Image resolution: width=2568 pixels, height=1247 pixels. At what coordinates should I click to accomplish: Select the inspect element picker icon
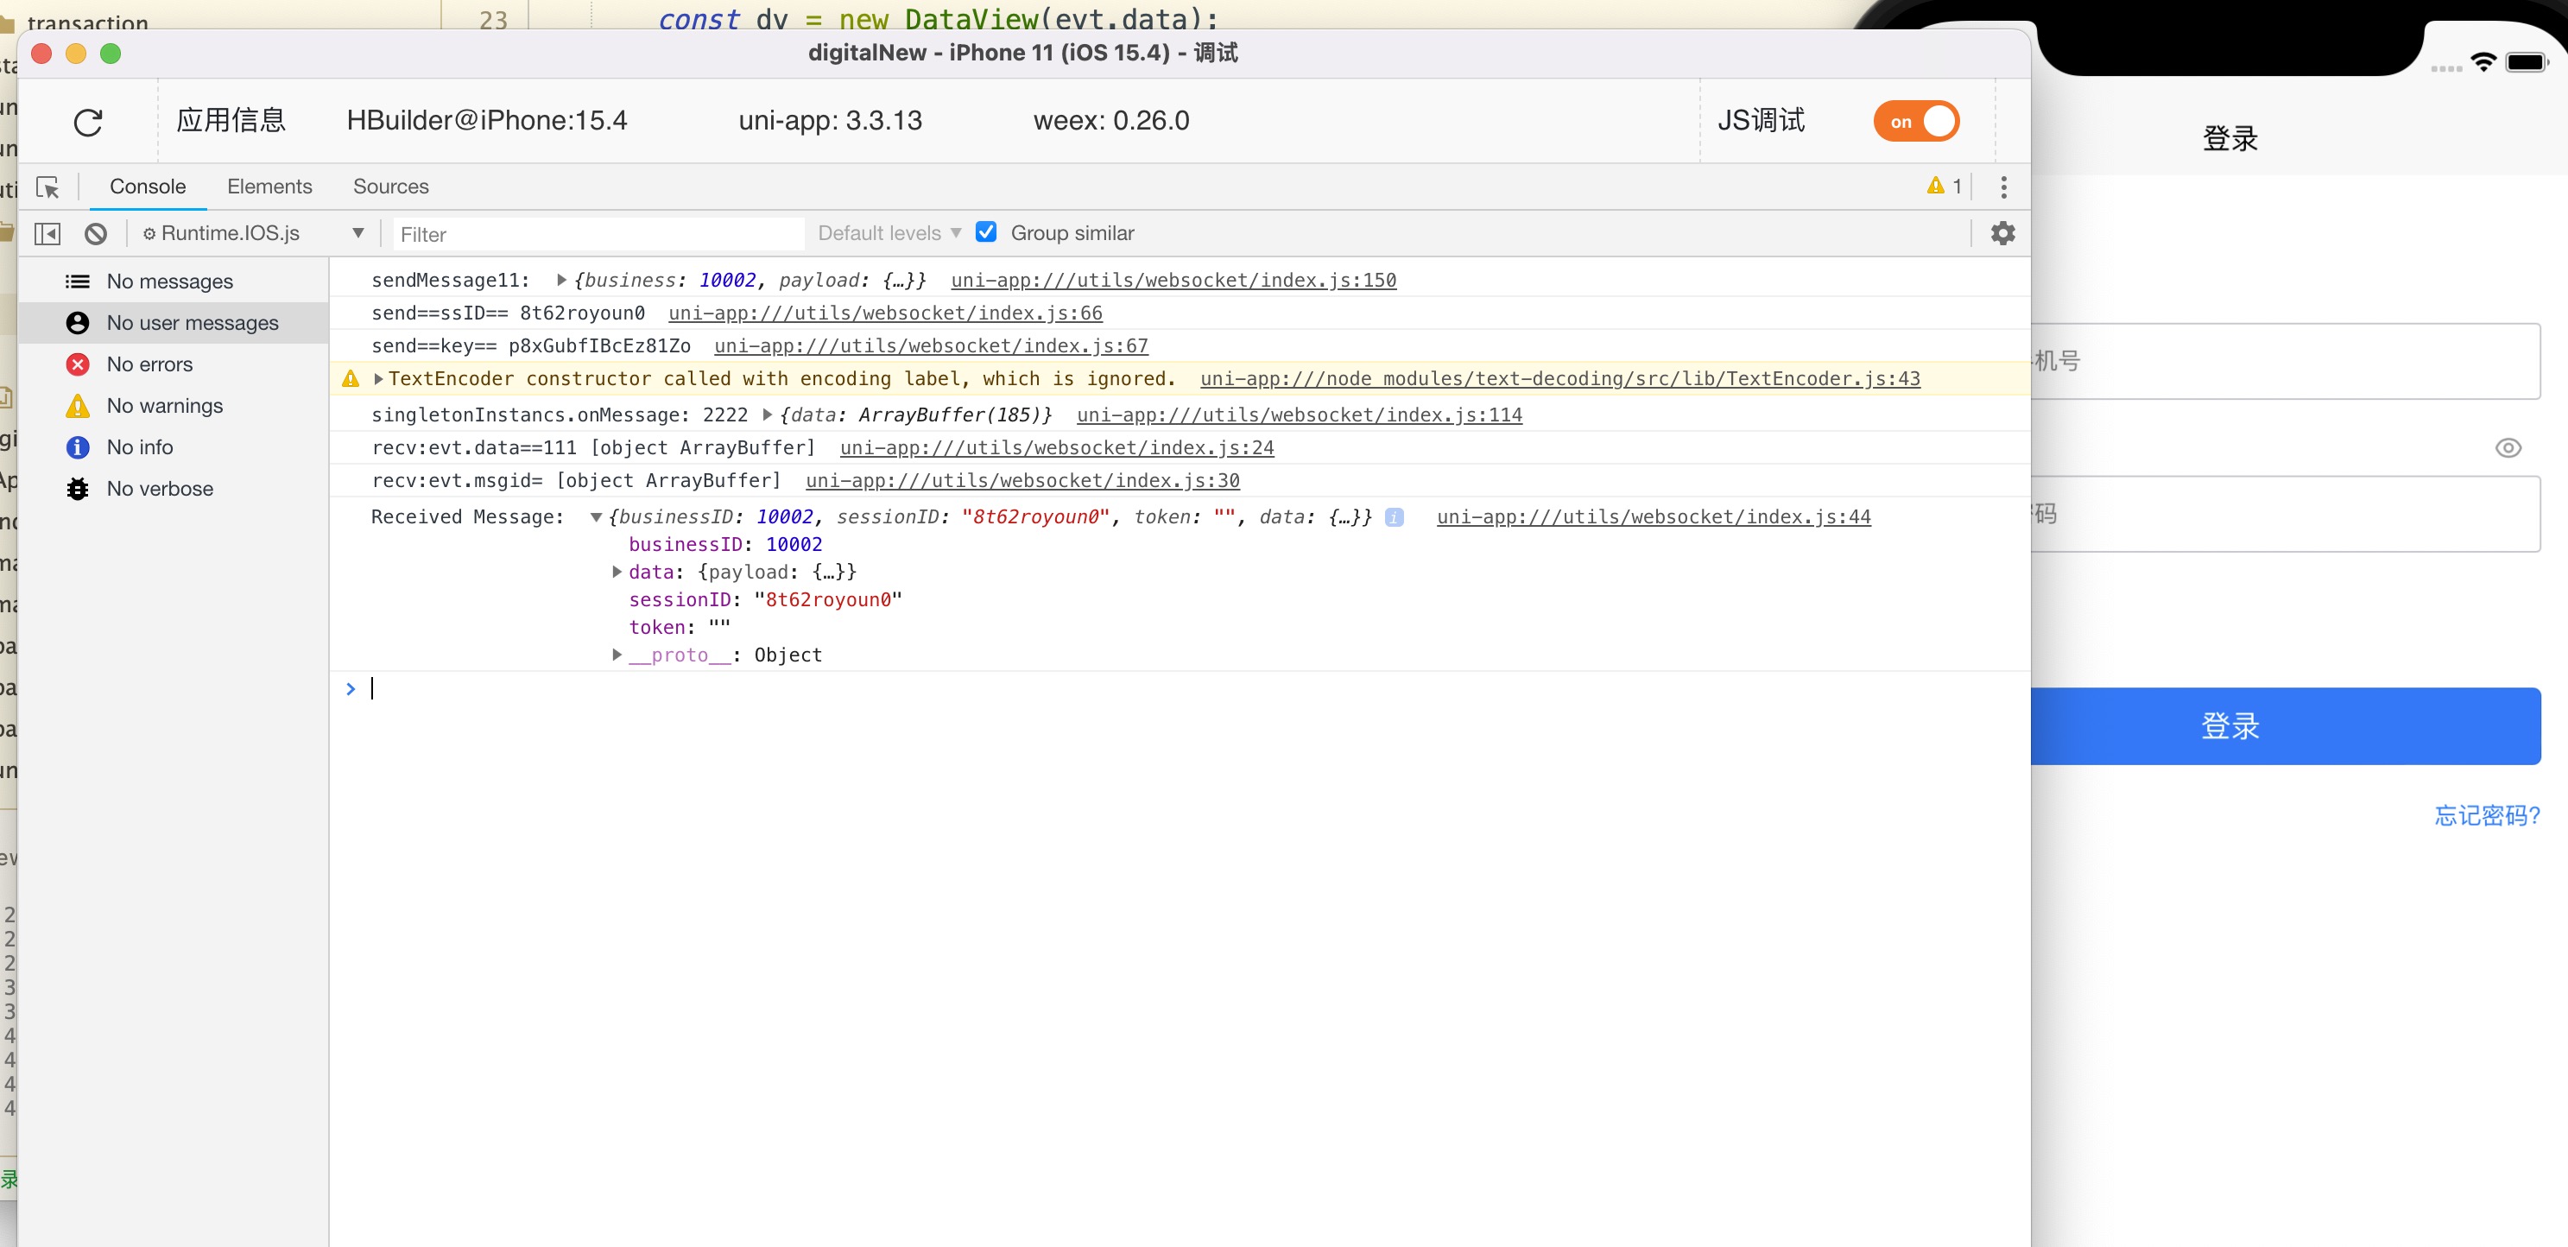pyautogui.click(x=47, y=187)
